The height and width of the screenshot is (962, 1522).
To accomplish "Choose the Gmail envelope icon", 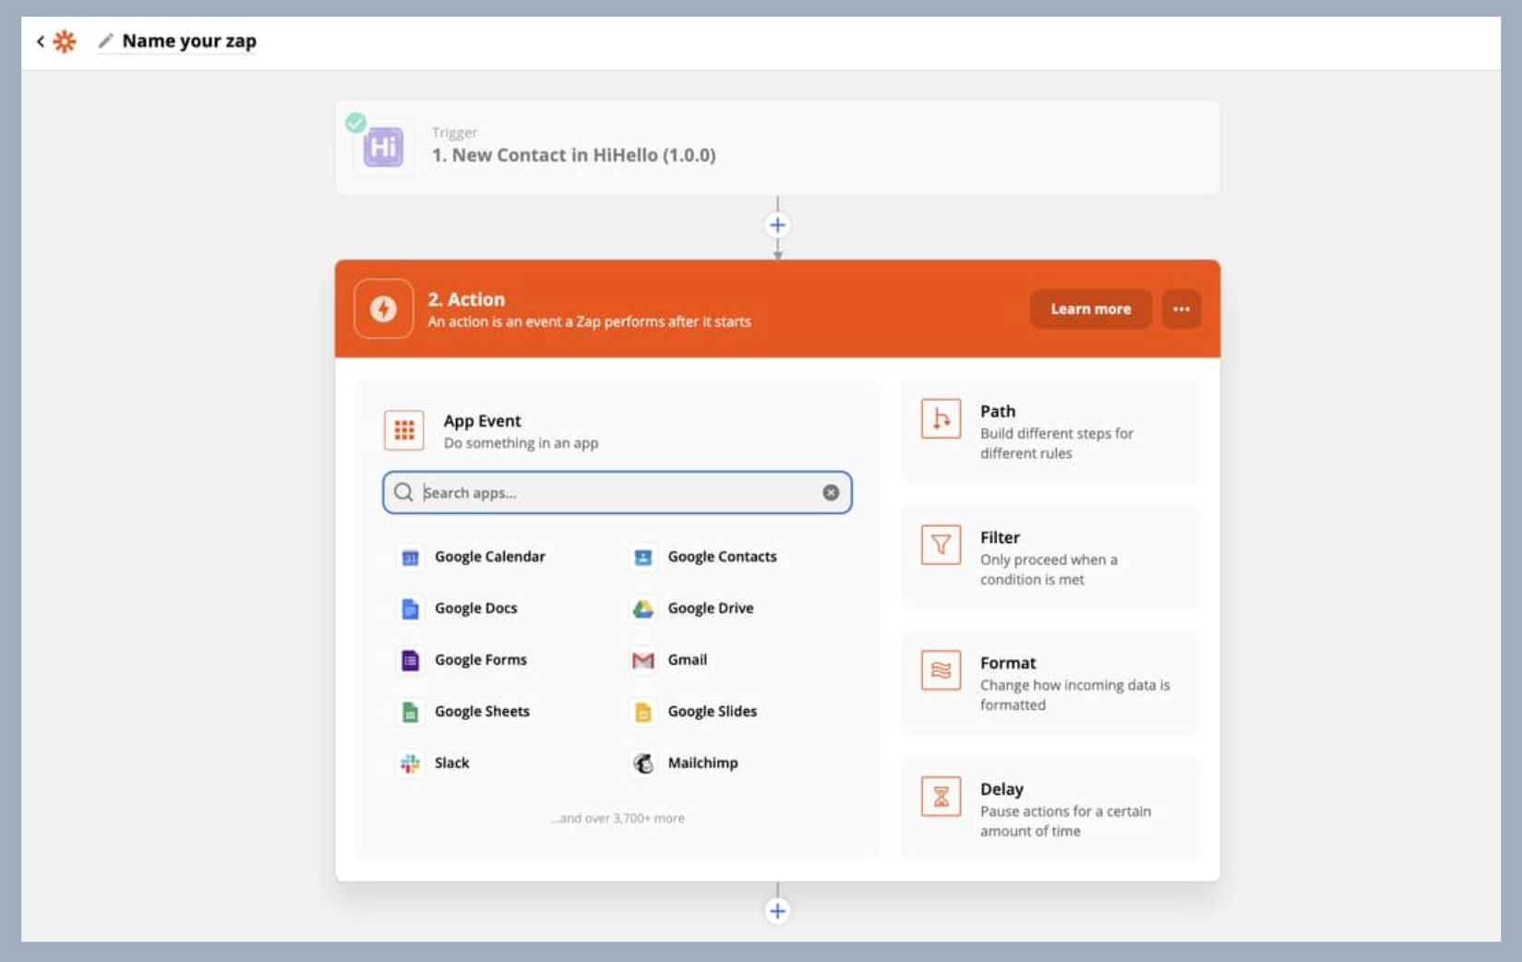I will pos(643,660).
